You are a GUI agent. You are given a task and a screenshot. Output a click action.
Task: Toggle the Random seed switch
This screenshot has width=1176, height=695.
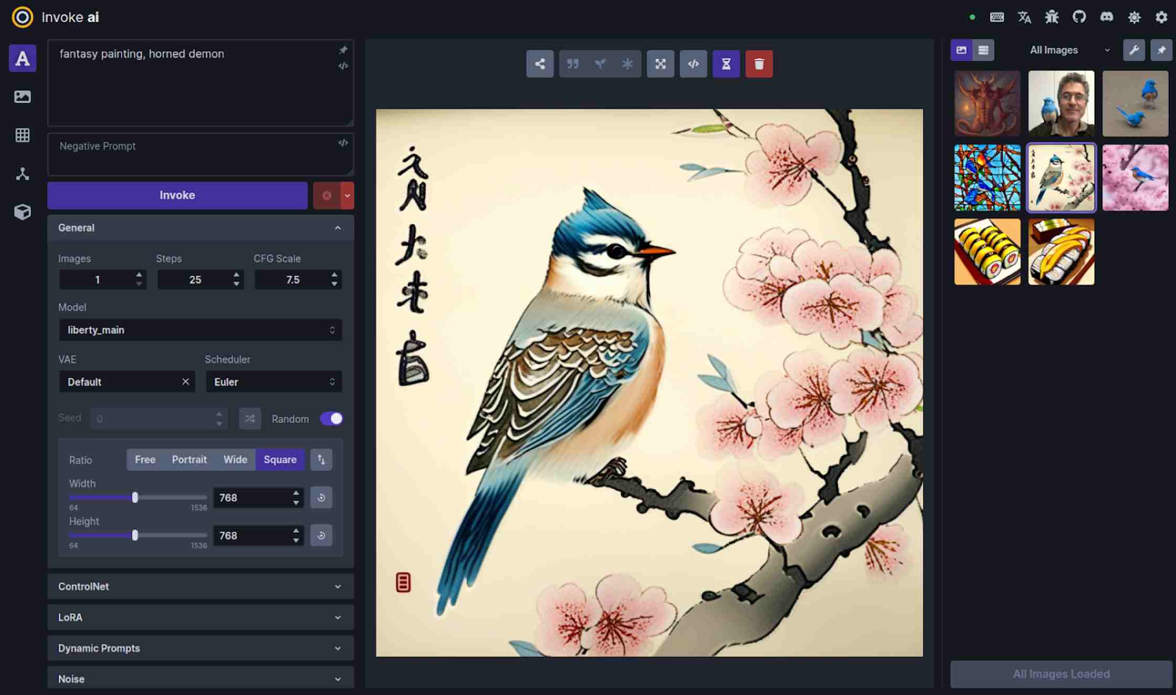pyautogui.click(x=331, y=418)
